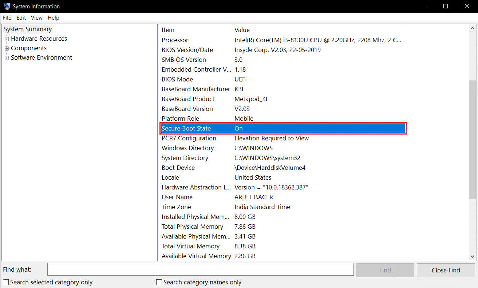Select the BaseBoard Manufacturer row
The width and height of the screenshot is (478, 288).
coord(283,89)
